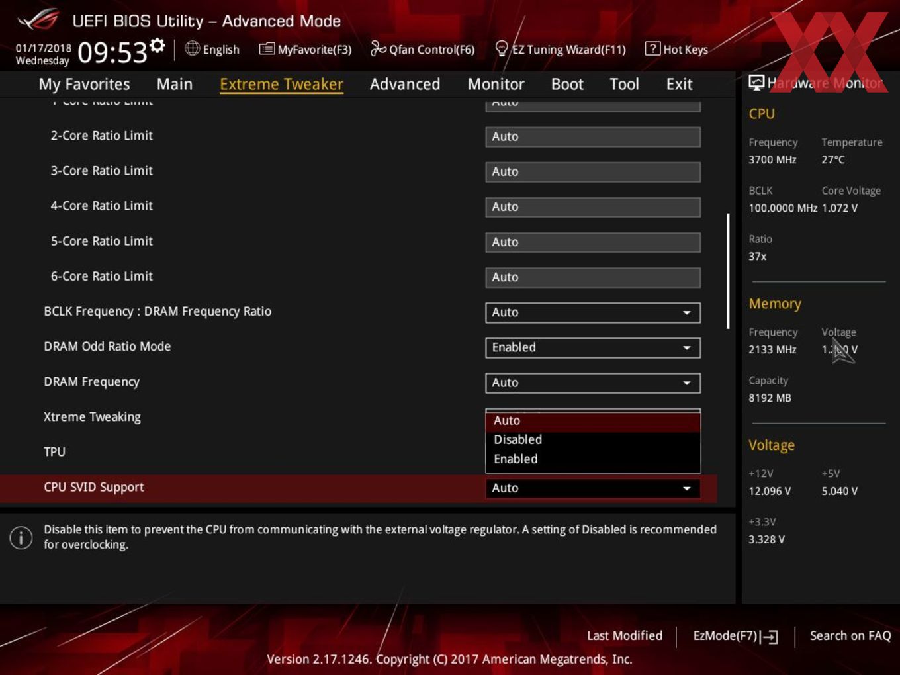Expand BCLK Frequency DRAM Frequency Ratio dropdown
The height and width of the screenshot is (675, 900).
(x=593, y=312)
